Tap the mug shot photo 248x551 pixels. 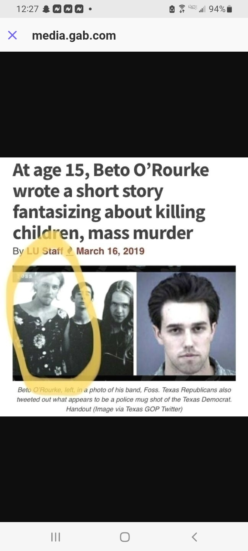(186, 323)
